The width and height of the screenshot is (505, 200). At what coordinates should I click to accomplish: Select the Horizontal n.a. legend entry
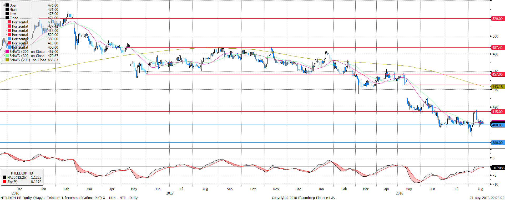[x=33, y=22]
